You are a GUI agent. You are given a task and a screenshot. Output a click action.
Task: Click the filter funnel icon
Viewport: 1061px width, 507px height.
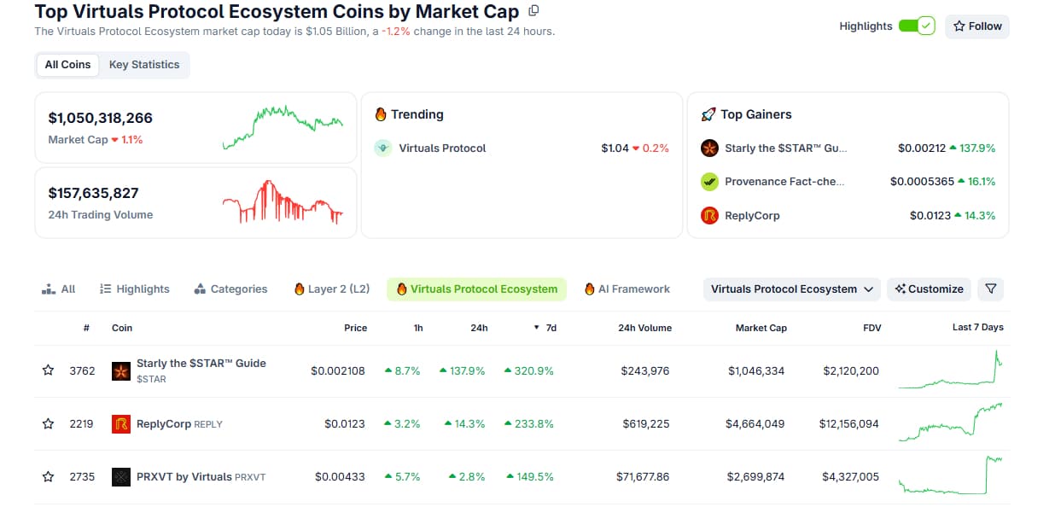(x=990, y=289)
